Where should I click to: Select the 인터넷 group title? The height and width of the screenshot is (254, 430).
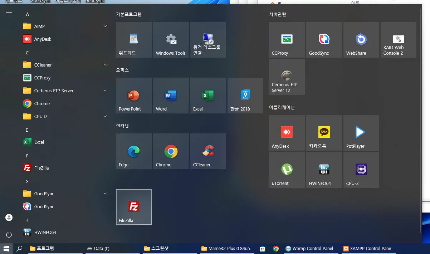(x=122, y=126)
